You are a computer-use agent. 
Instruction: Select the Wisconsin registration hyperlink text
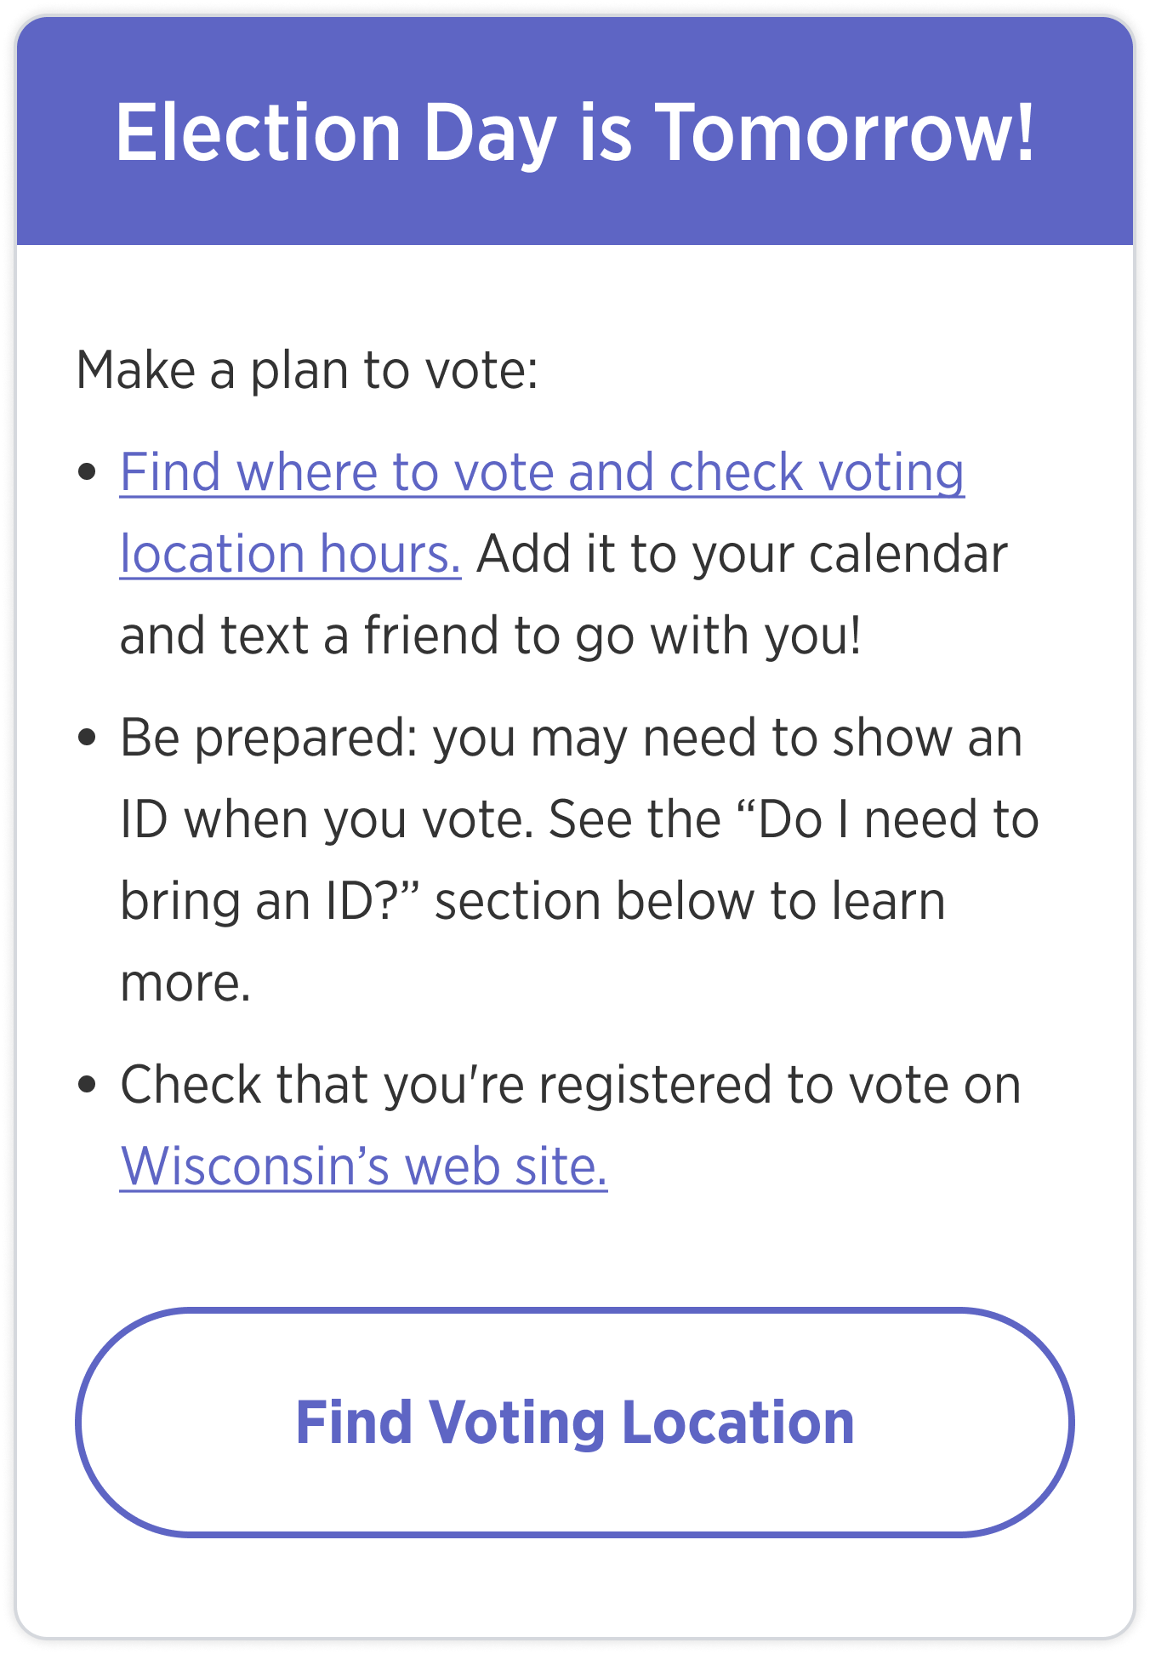point(364,1165)
